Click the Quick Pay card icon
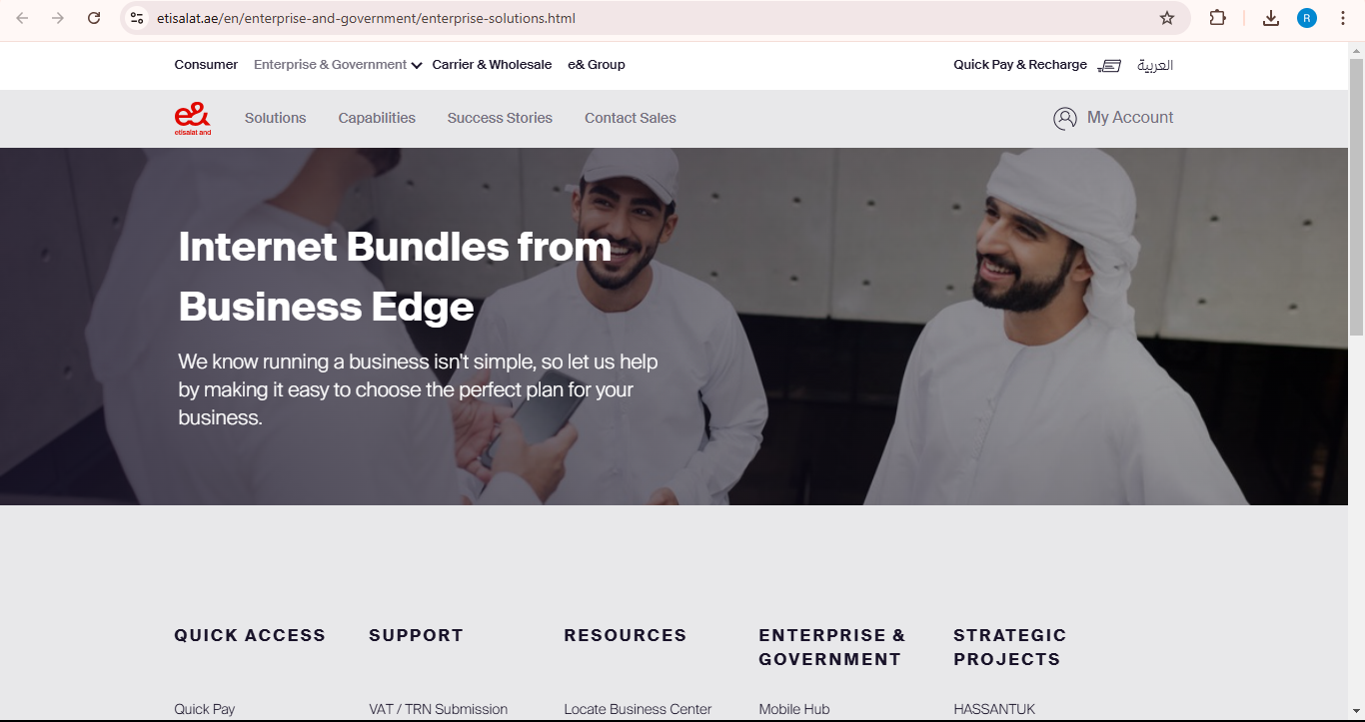This screenshot has height=722, width=1365. pyautogui.click(x=1109, y=66)
